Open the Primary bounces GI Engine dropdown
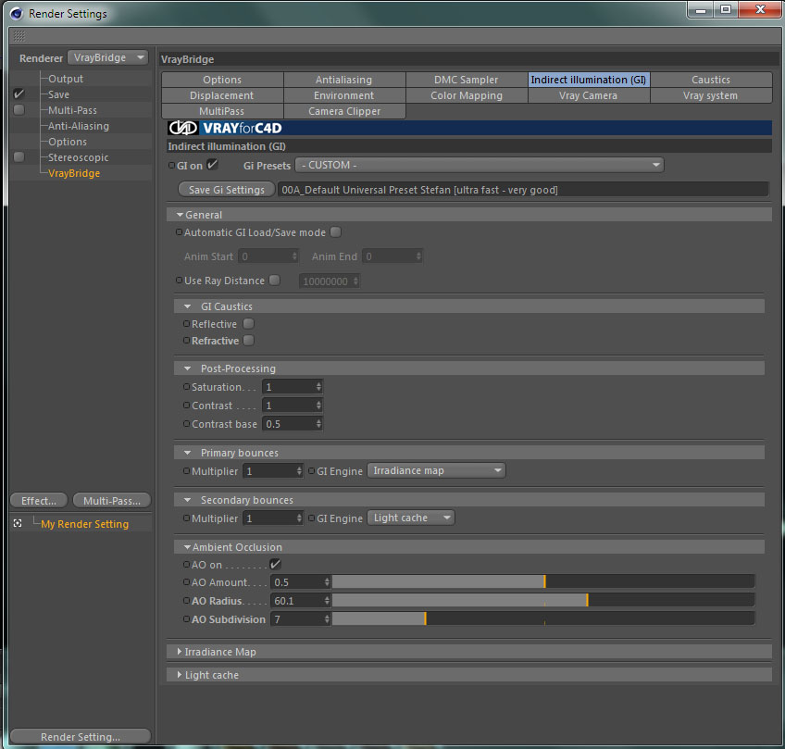Screen dimensions: 785x749 [436, 470]
